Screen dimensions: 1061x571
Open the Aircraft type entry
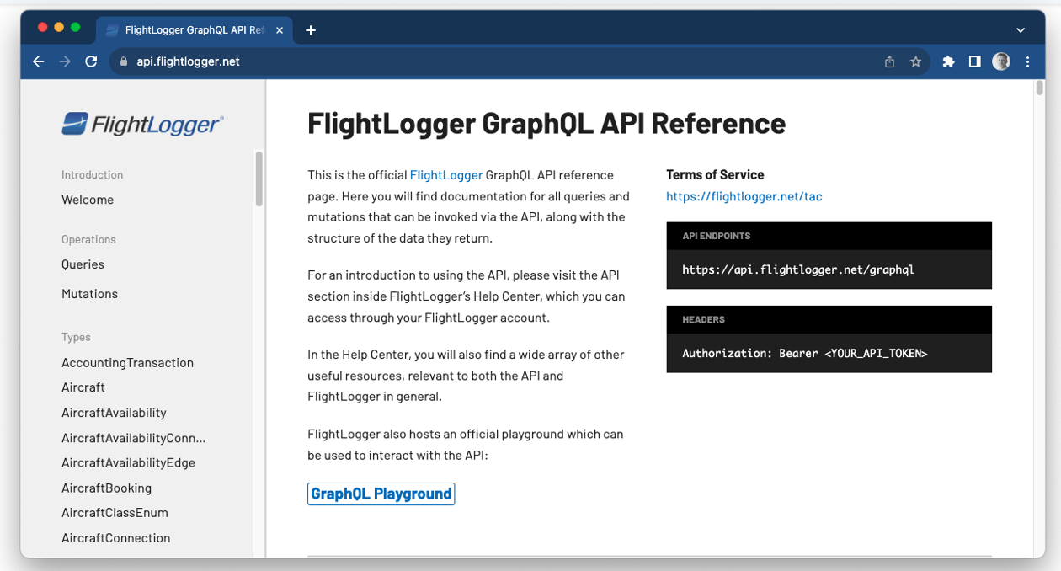coord(83,387)
